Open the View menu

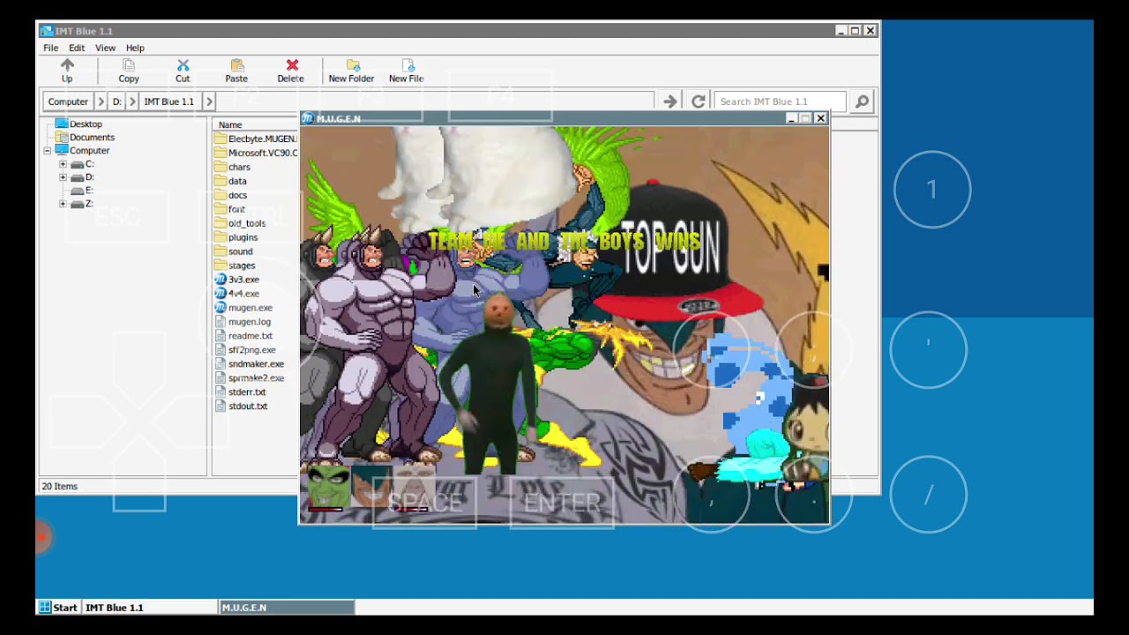pos(105,48)
